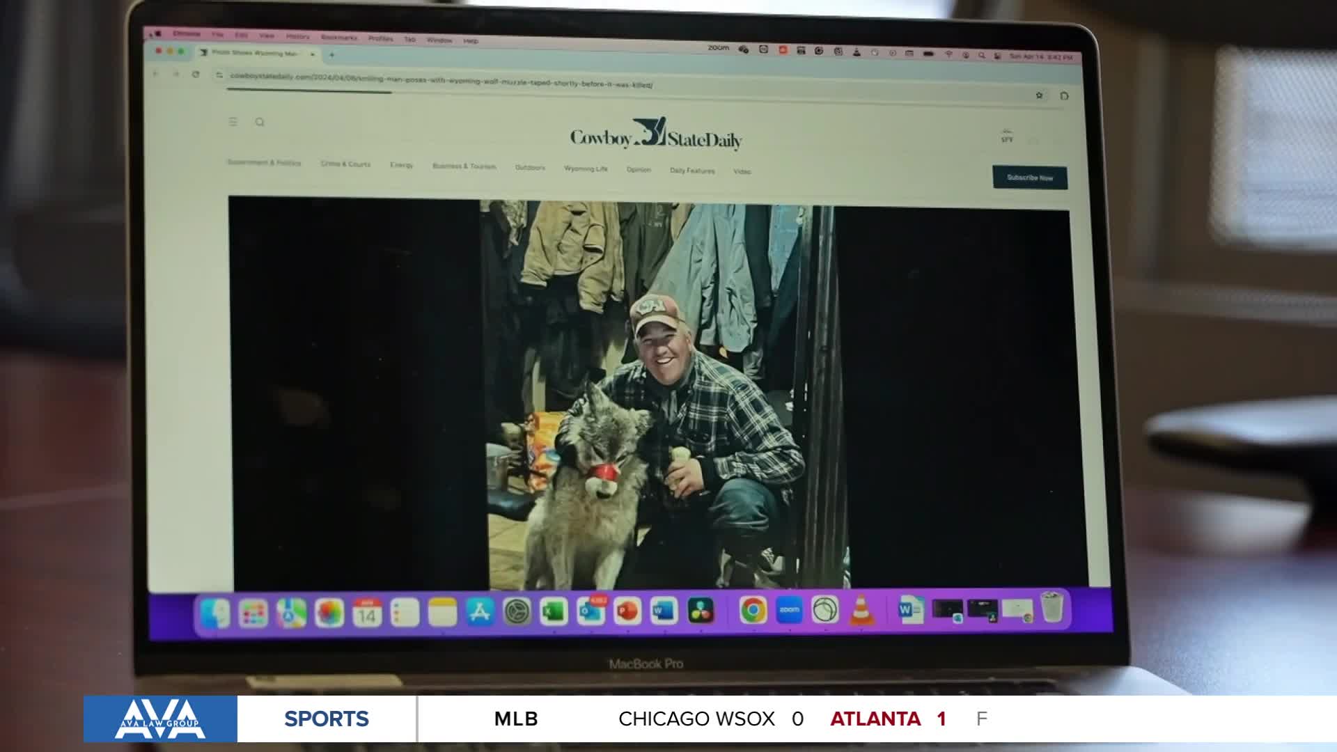The height and width of the screenshot is (752, 1337).
Task: Bookmark this page with the star icon
Action: 1039,95
